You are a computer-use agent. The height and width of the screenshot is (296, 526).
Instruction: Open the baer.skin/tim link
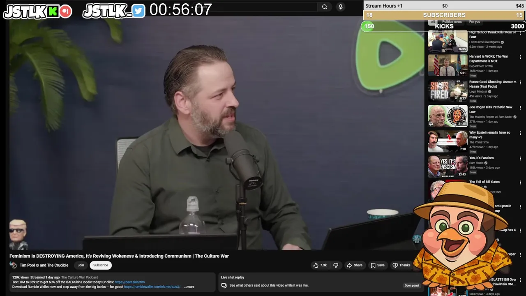130,282
